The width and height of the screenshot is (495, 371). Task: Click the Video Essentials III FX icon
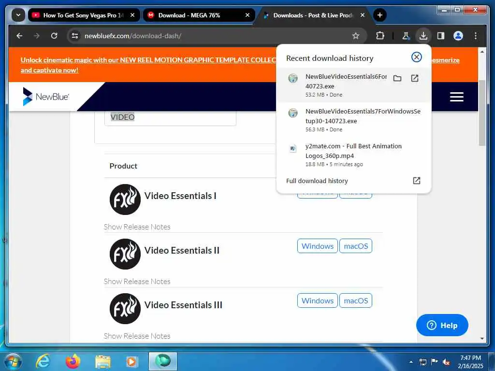(125, 309)
